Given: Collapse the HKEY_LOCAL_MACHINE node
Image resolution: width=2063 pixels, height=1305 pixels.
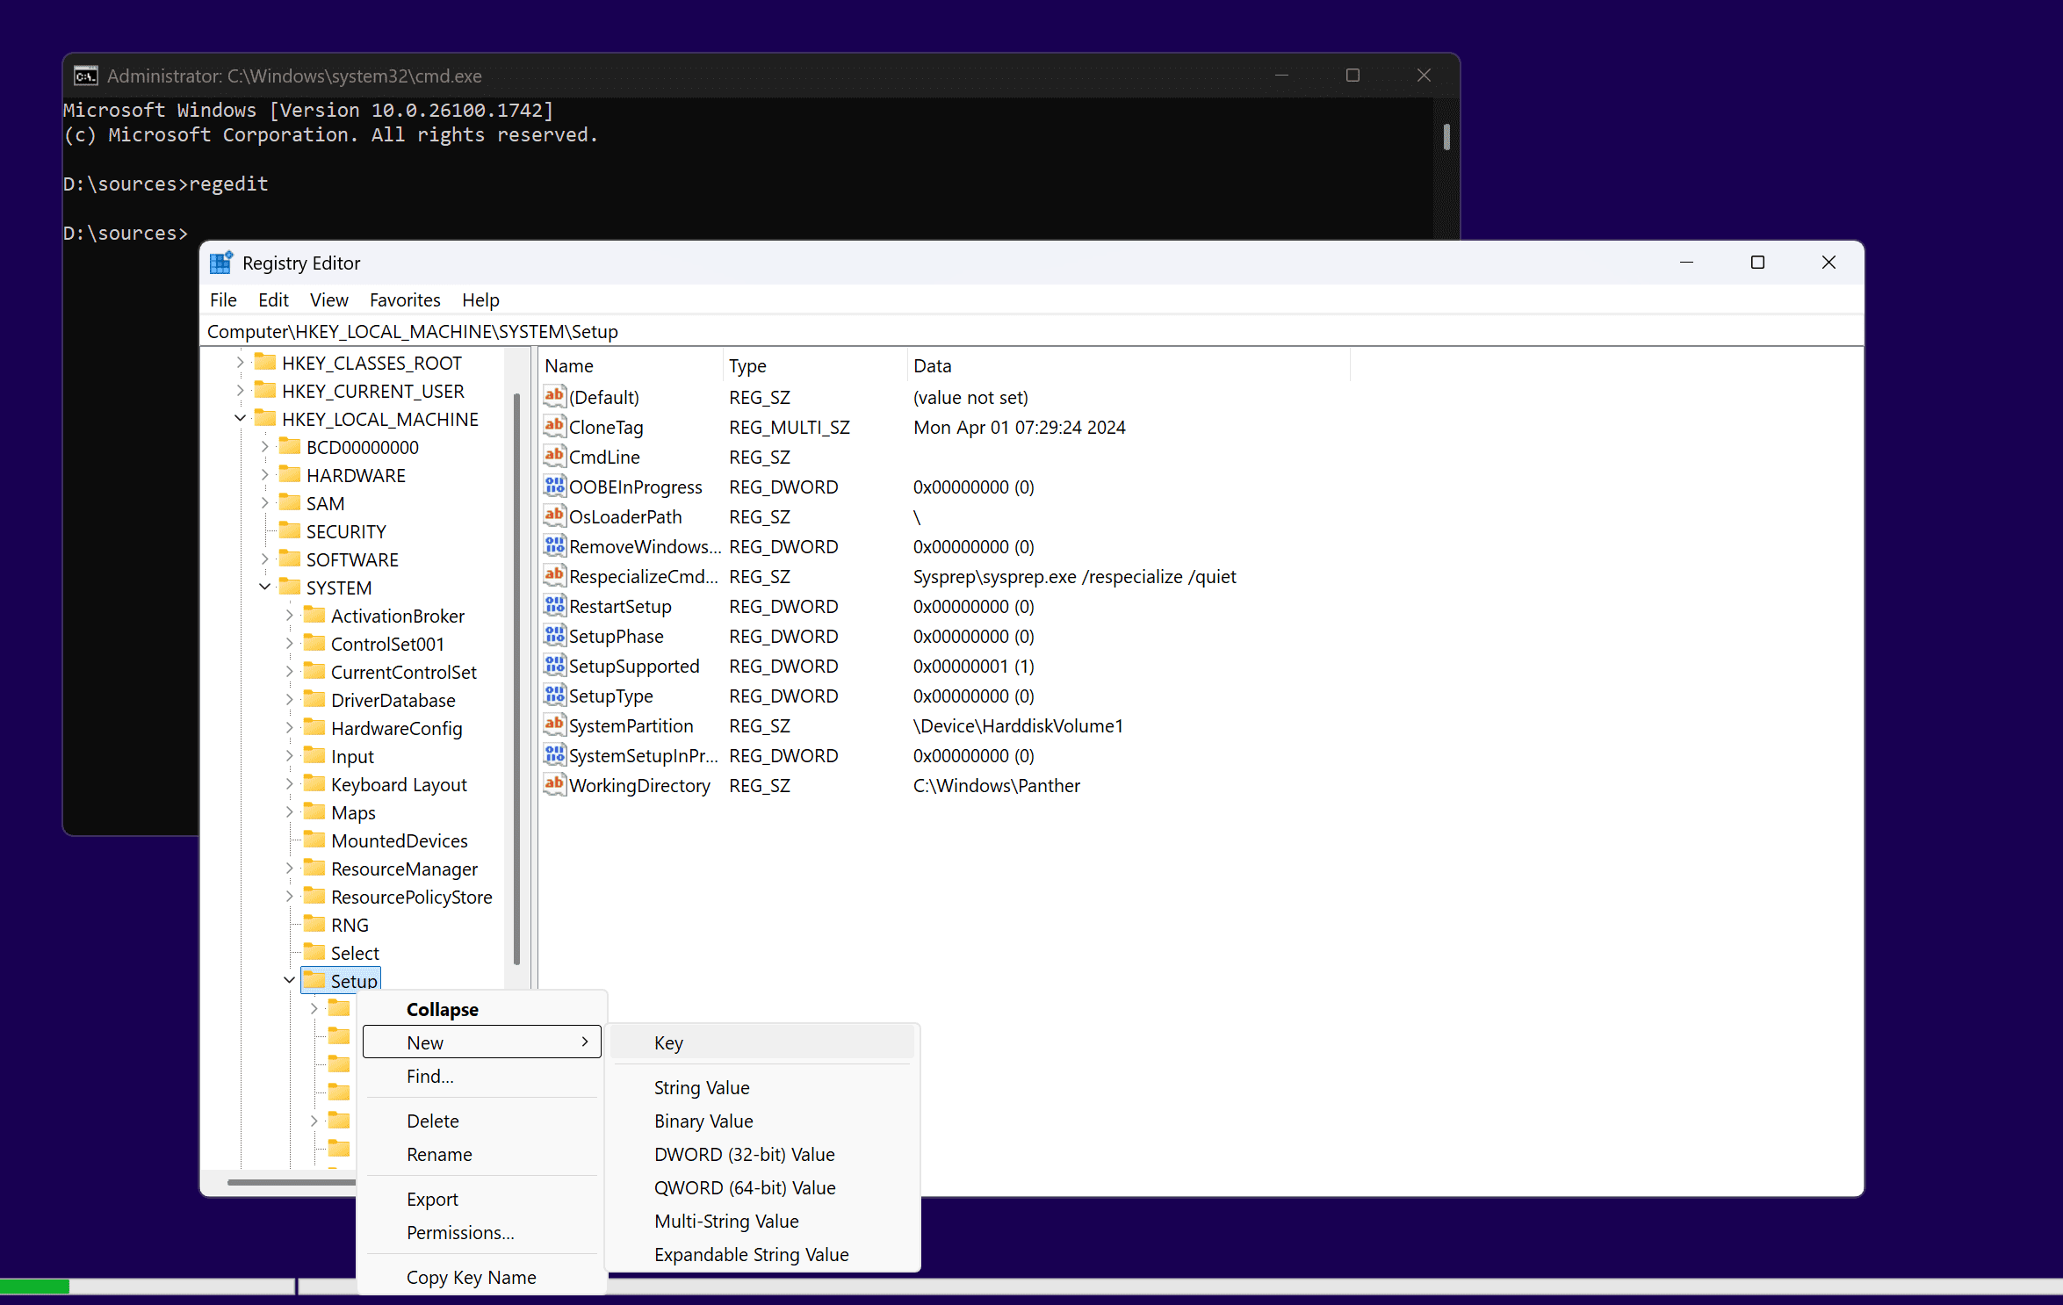Looking at the screenshot, I should coord(241,419).
